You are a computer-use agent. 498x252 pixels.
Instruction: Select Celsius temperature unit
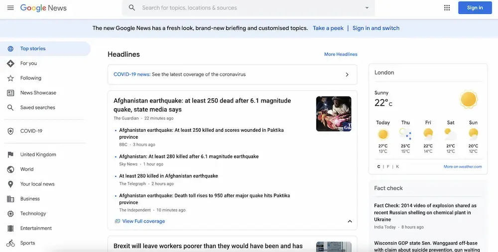pos(378,167)
